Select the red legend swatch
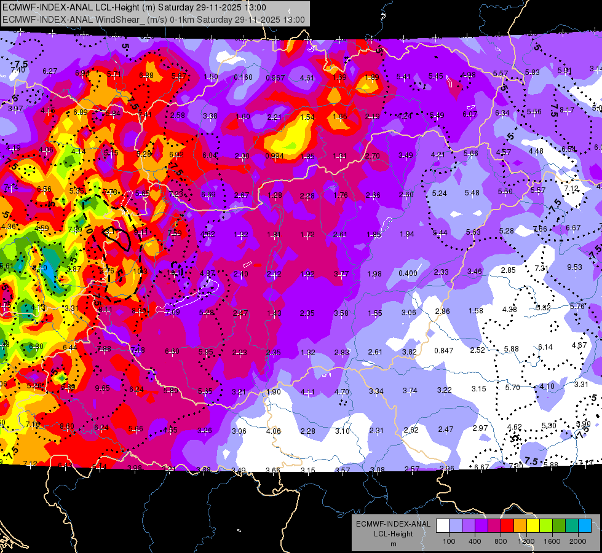The height and width of the screenshot is (553, 602). pos(507,526)
